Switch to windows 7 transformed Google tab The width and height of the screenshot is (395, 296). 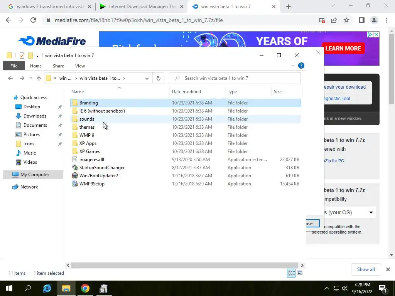(x=50, y=7)
